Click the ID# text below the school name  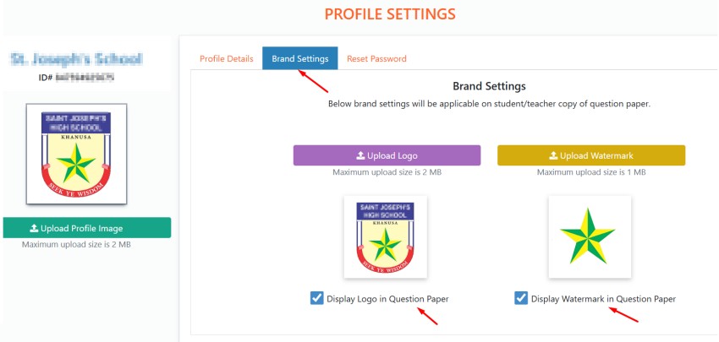77,78
